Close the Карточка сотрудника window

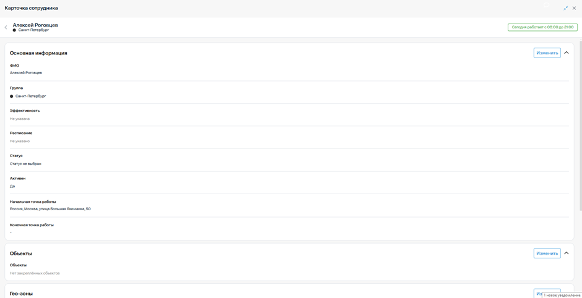(574, 8)
